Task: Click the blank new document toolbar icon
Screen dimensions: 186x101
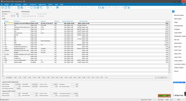Action: point(6,7)
